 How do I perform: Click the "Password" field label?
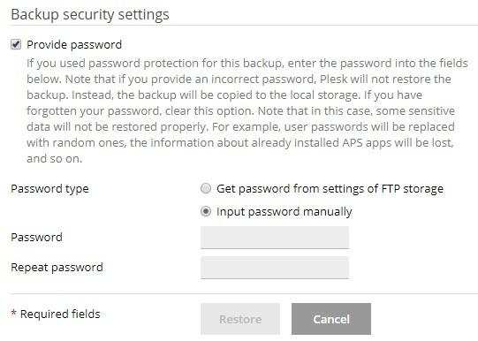[x=36, y=237]
